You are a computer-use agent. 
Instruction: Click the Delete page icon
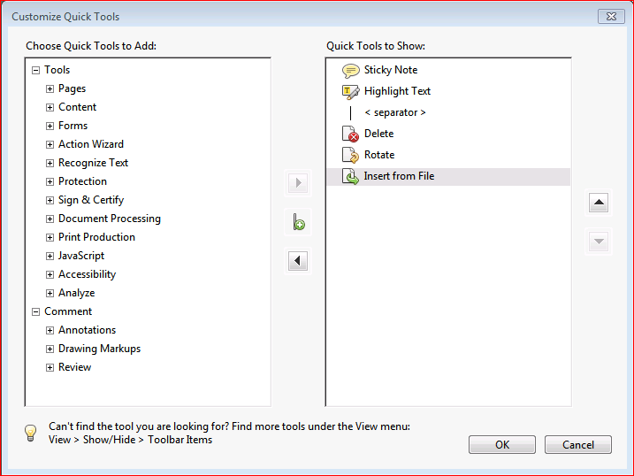[351, 134]
